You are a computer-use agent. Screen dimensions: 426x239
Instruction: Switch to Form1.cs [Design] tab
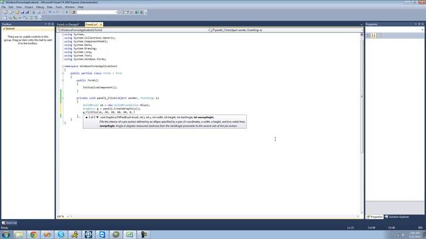point(68,25)
